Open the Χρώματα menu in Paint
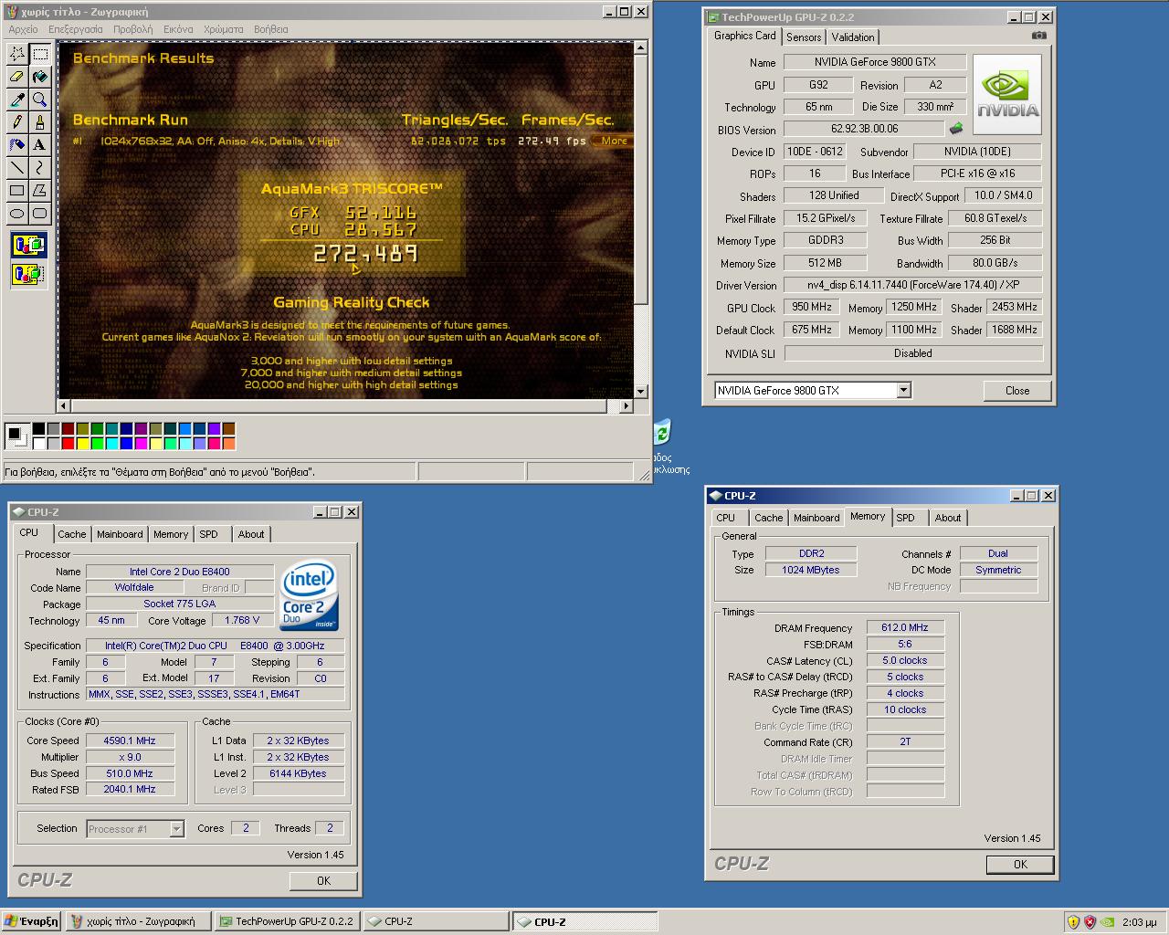The height and width of the screenshot is (935, 1169). coord(224,29)
